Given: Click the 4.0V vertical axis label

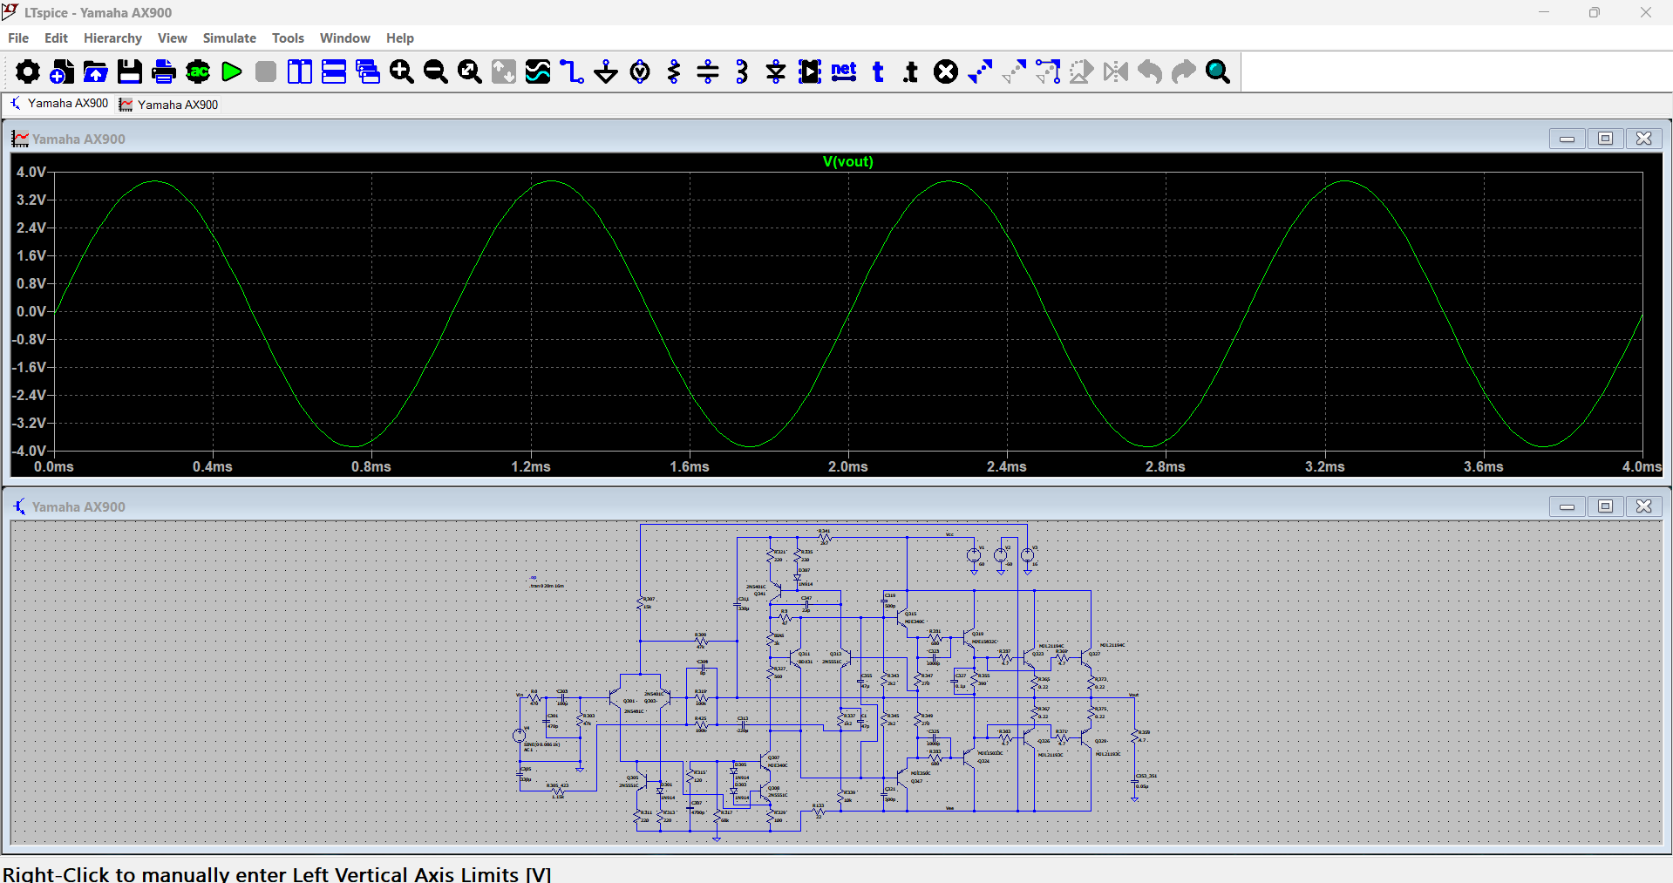Looking at the screenshot, I should 31,172.
